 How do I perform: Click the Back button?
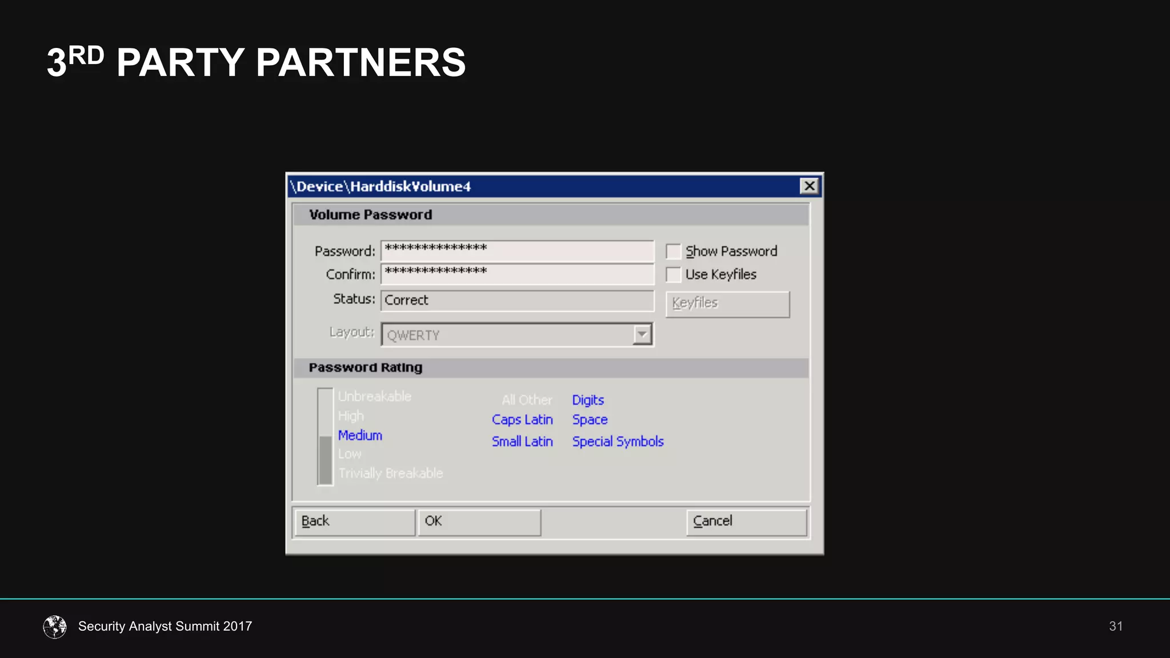354,522
